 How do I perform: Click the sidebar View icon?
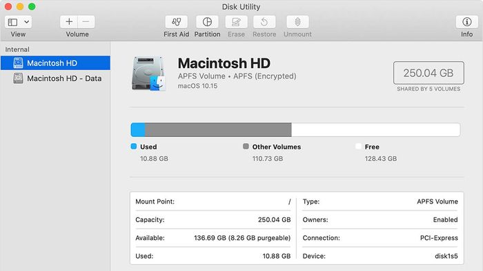pyautogui.click(x=12, y=22)
